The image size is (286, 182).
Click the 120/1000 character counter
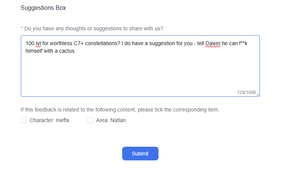pyautogui.click(x=246, y=92)
